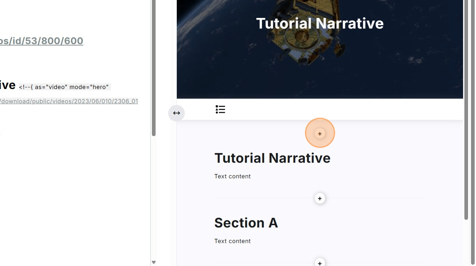
Task: Open the table of contents list icon
Action: point(220,110)
